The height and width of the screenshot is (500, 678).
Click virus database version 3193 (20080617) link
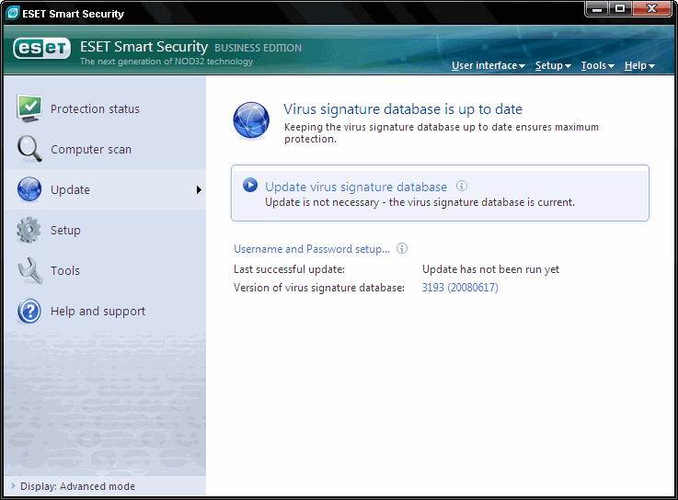[460, 288]
